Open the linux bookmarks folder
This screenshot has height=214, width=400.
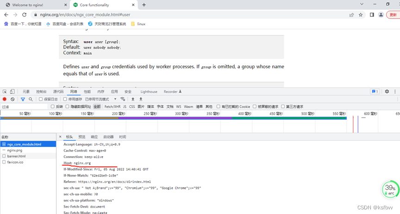(138, 24)
